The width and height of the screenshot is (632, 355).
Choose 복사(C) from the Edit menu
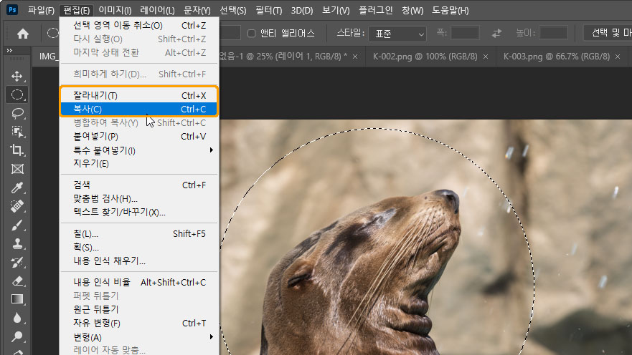click(x=139, y=109)
